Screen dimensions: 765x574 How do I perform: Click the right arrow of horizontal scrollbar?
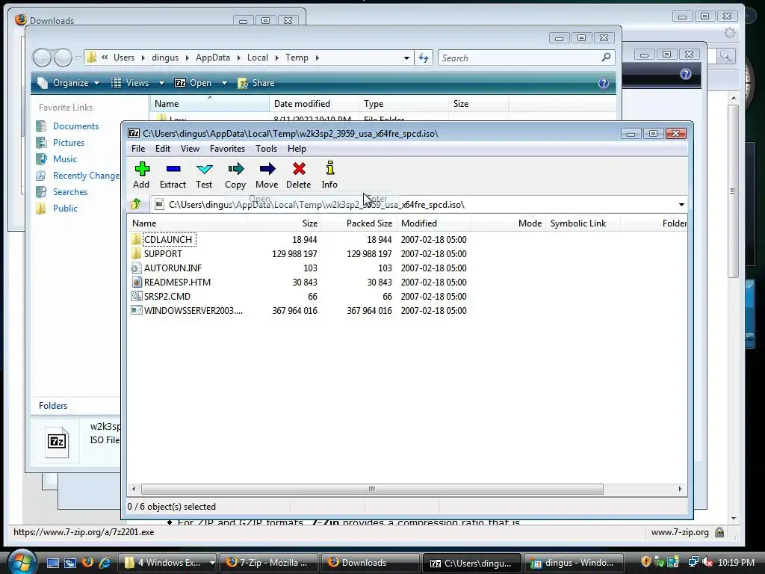(x=680, y=489)
